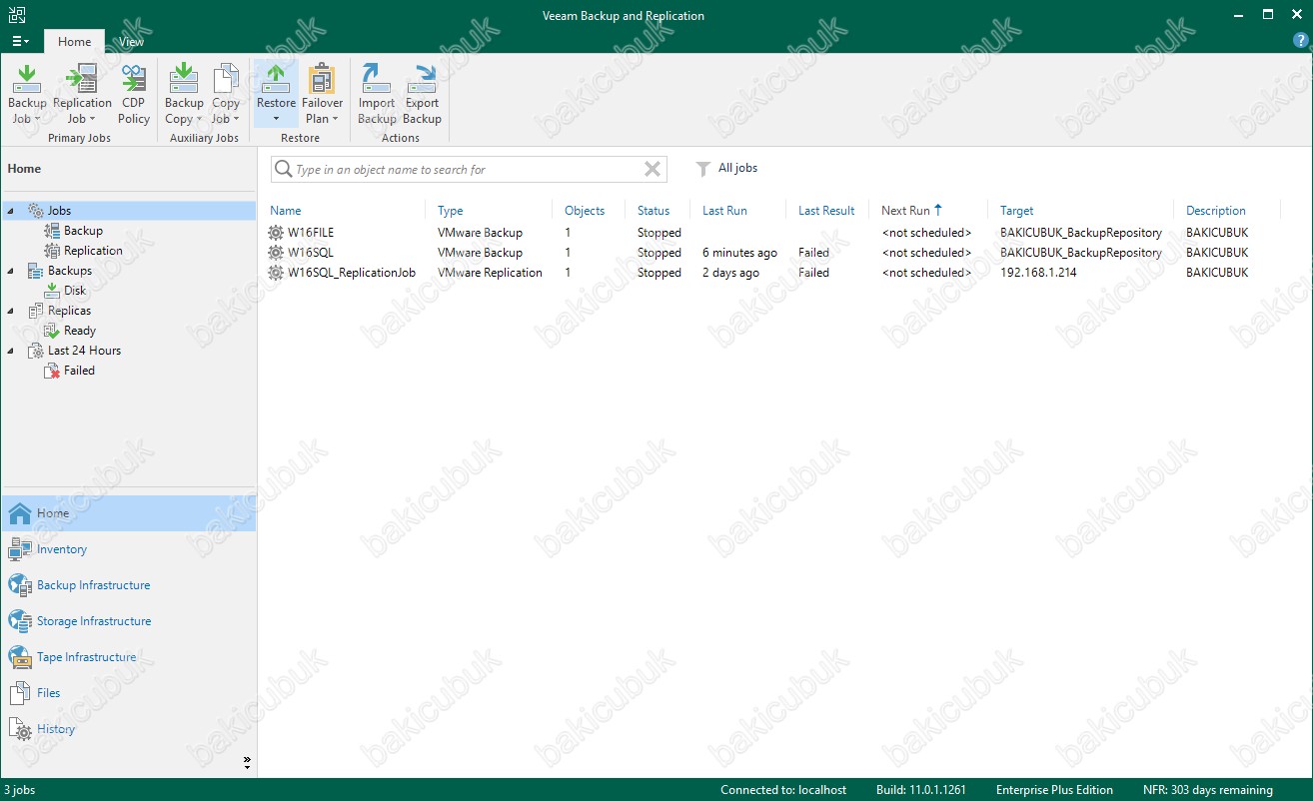Open the CDP Policy tool
Image resolution: width=1313 pixels, height=801 pixels.
(x=134, y=79)
